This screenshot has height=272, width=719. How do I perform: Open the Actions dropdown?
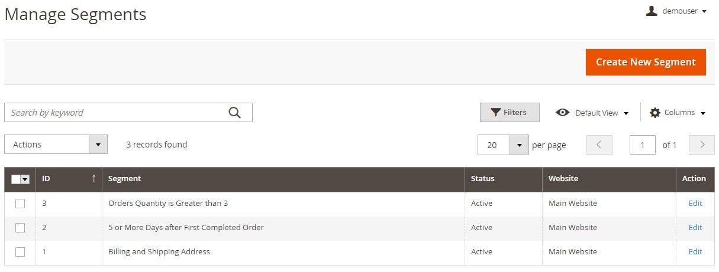(x=56, y=145)
